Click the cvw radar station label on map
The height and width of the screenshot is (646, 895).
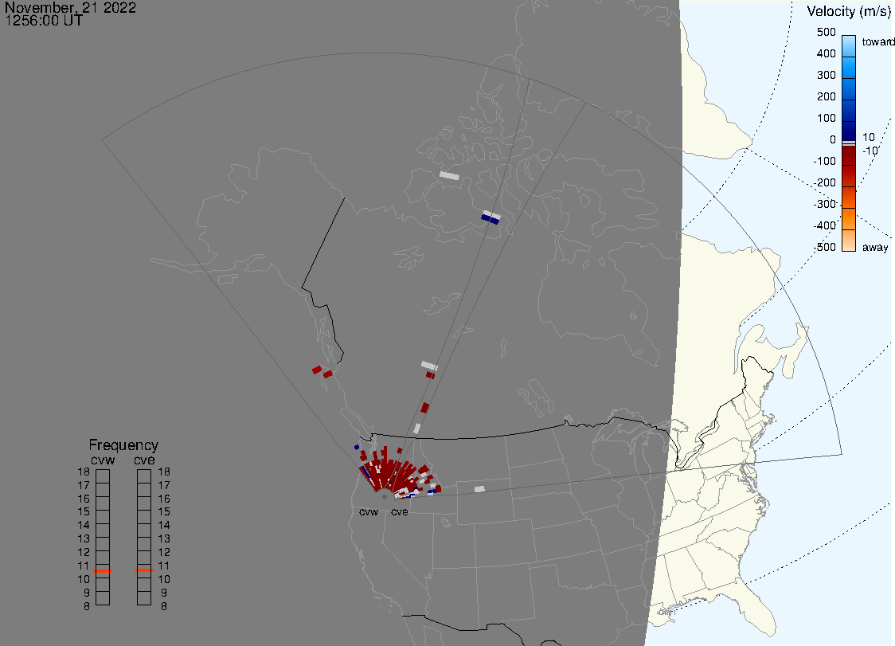(369, 511)
